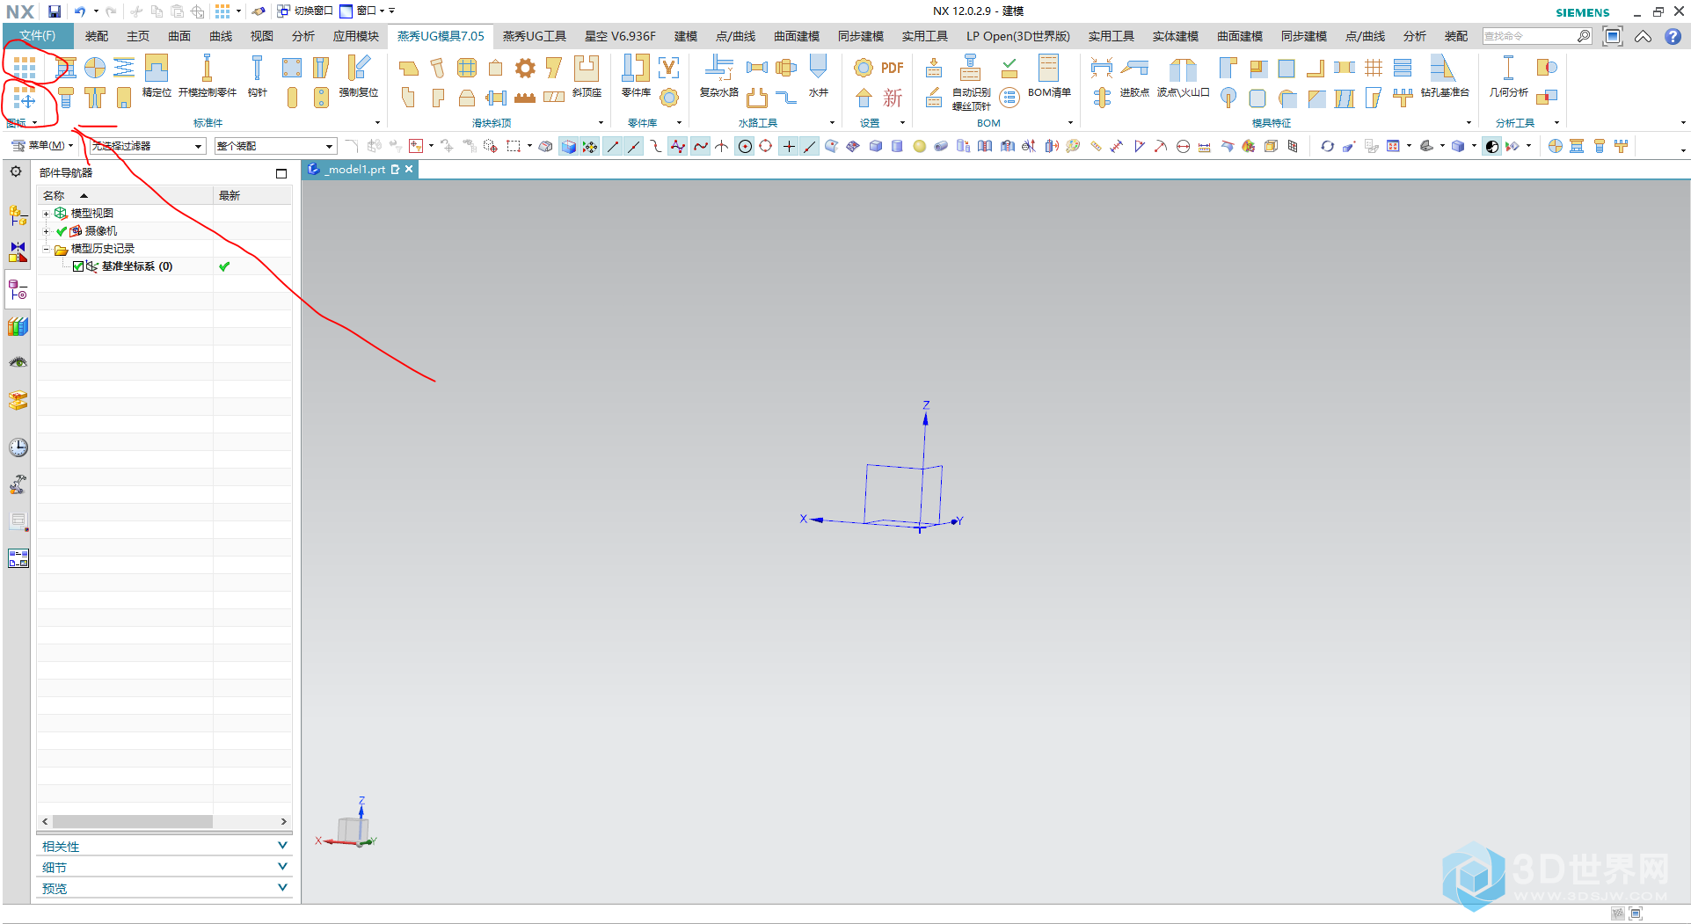Click the 钻孔基准台 drilling datum tool

pos(1445,76)
